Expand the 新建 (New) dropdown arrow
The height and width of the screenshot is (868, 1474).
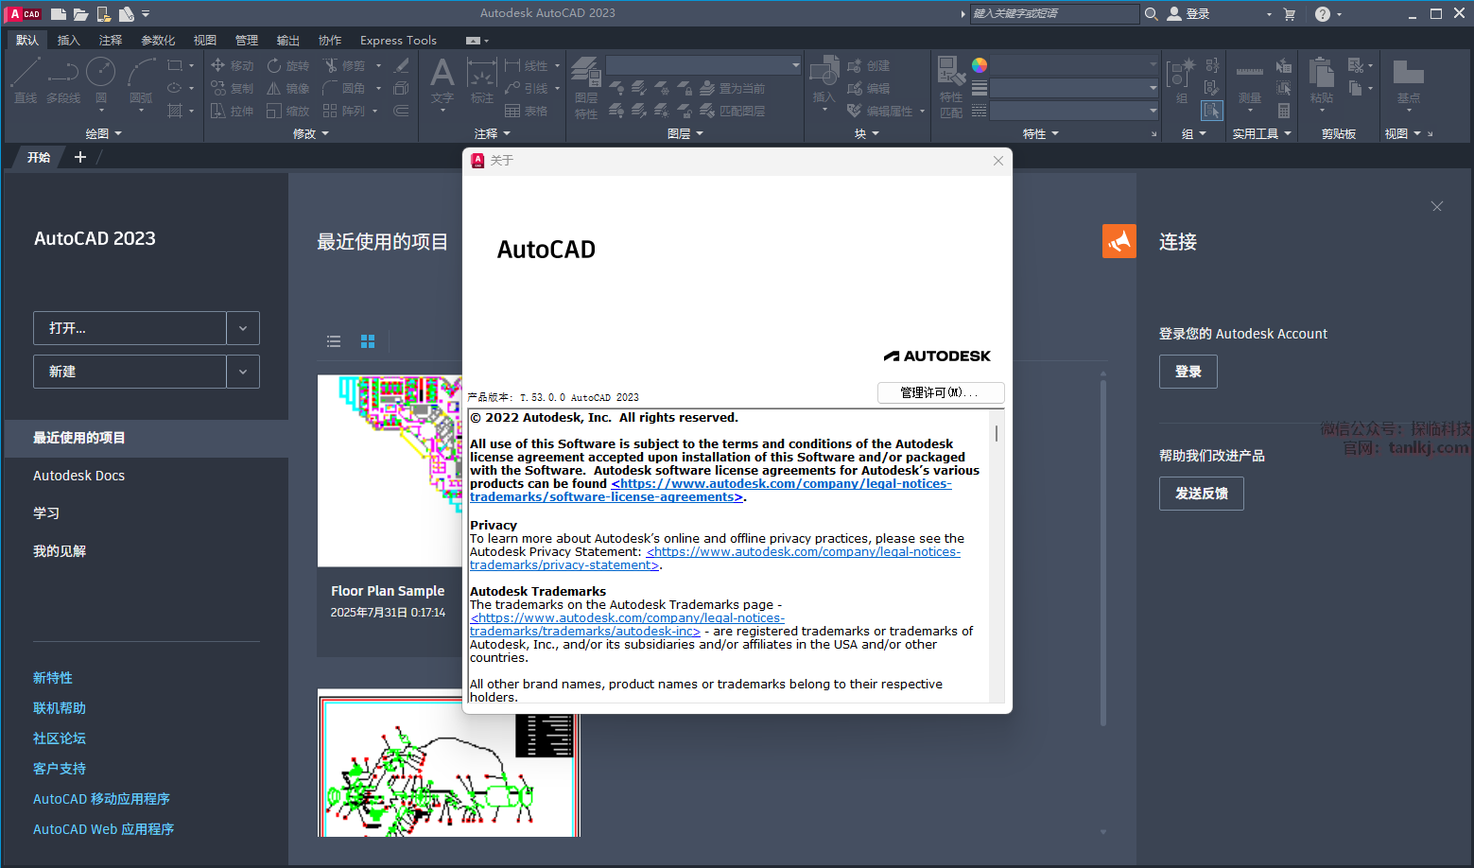(243, 372)
